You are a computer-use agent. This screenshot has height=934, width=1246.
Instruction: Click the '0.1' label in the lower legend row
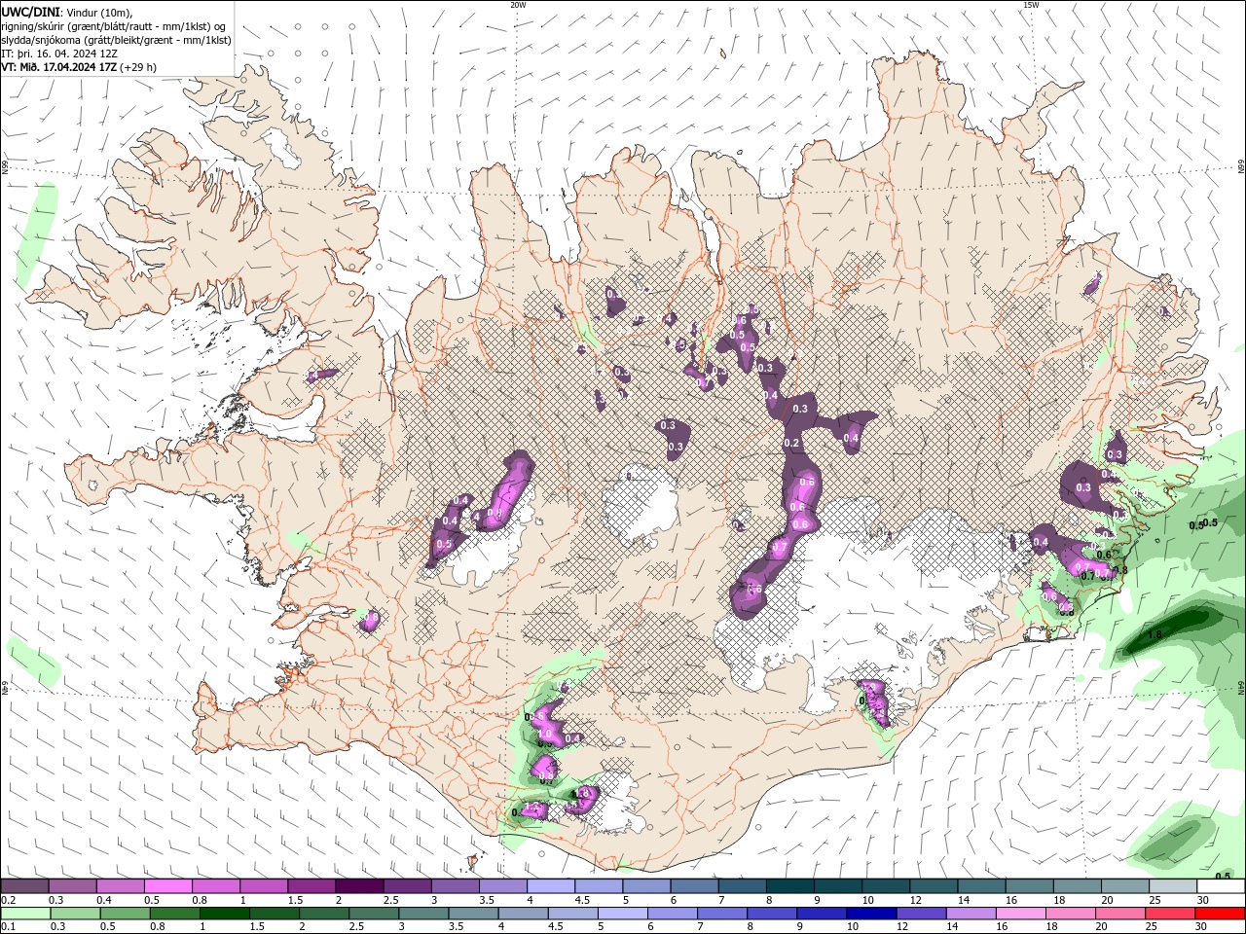[x=8, y=927]
